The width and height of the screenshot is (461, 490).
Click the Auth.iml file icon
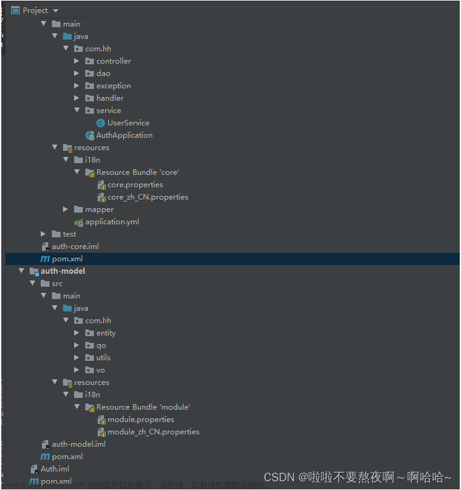35,469
